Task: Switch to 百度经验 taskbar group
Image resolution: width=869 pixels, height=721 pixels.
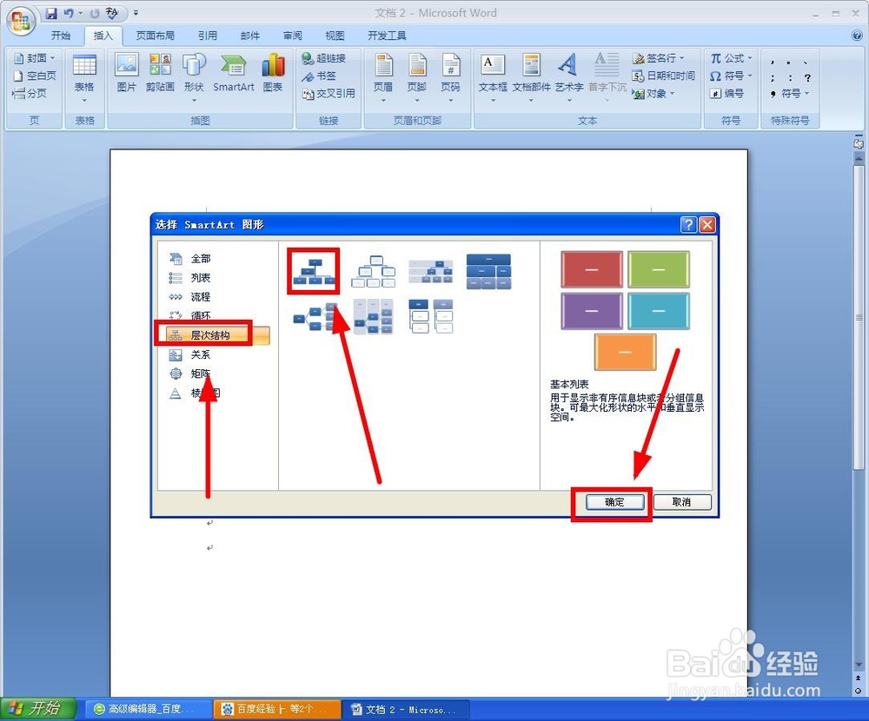Action: pyautogui.click(x=278, y=710)
